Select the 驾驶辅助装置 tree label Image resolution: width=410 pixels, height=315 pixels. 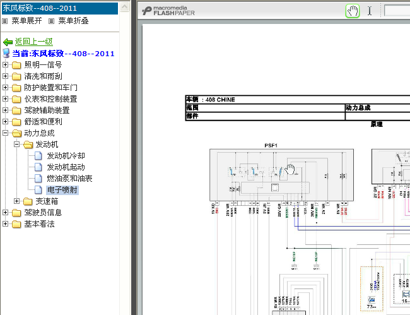pyautogui.click(x=47, y=110)
